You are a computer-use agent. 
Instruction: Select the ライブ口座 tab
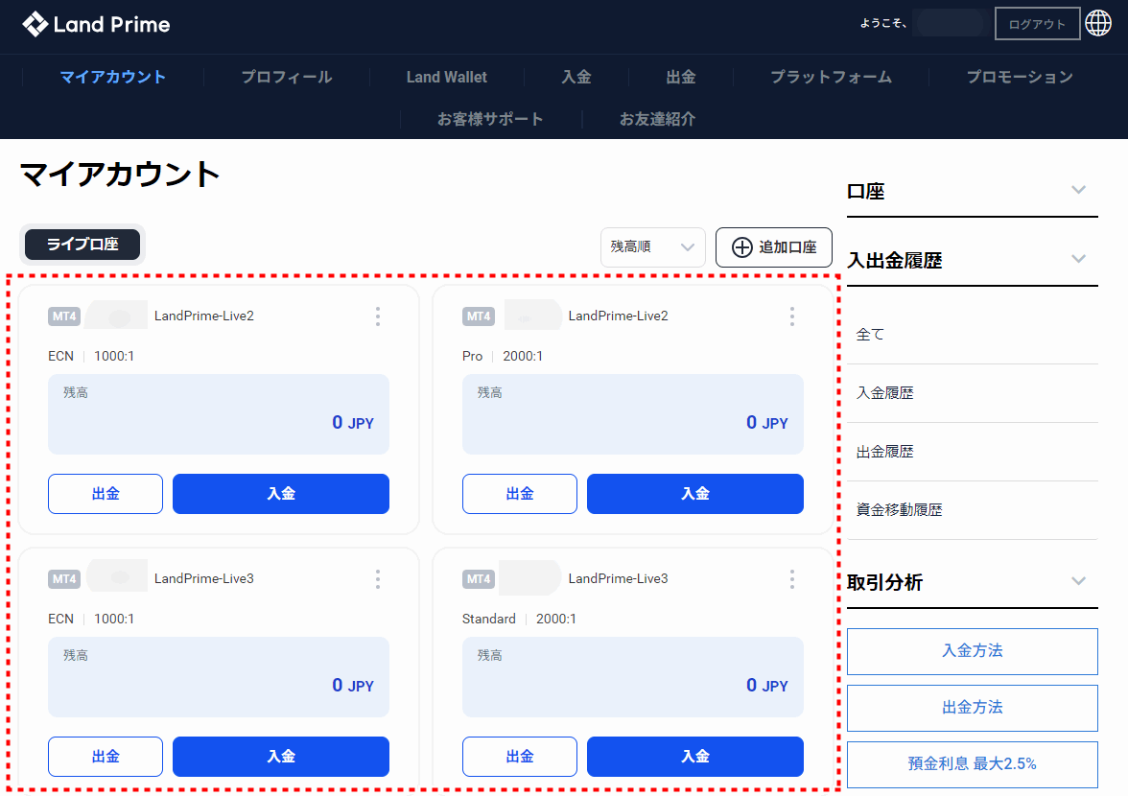[x=82, y=245]
